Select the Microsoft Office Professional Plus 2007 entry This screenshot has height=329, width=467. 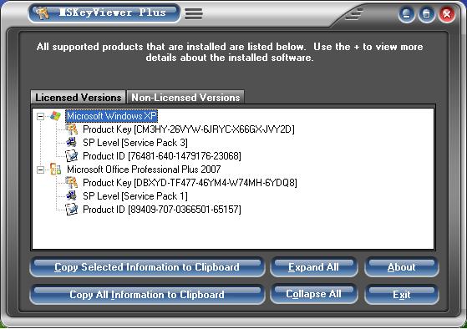[144, 170]
